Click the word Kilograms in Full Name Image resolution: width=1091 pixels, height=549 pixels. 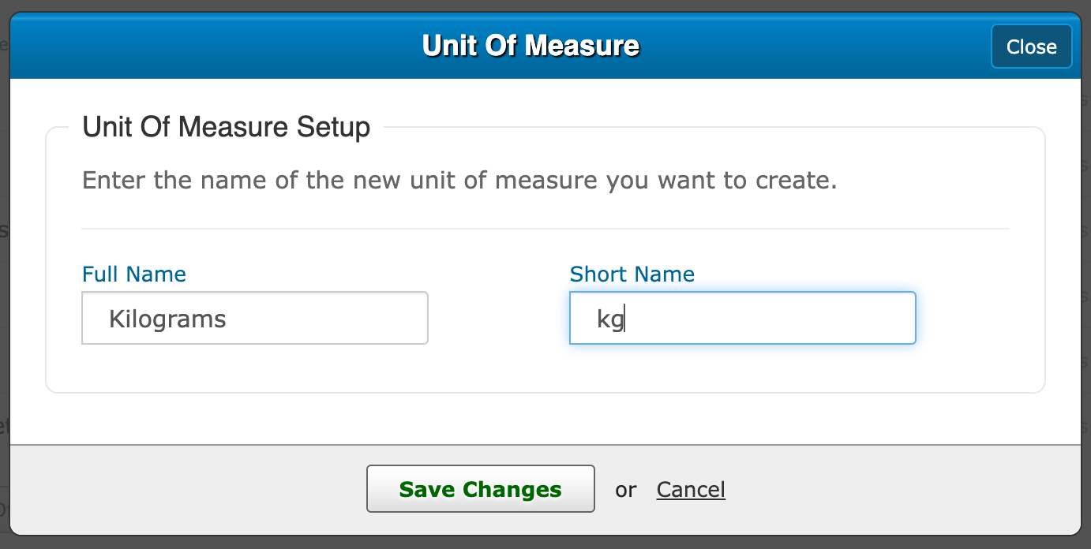point(167,319)
